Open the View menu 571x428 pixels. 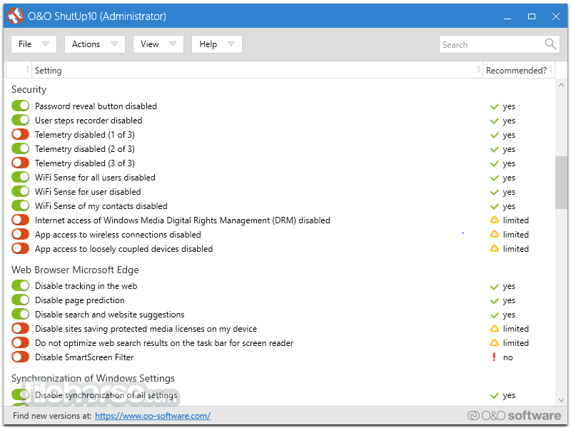click(158, 44)
